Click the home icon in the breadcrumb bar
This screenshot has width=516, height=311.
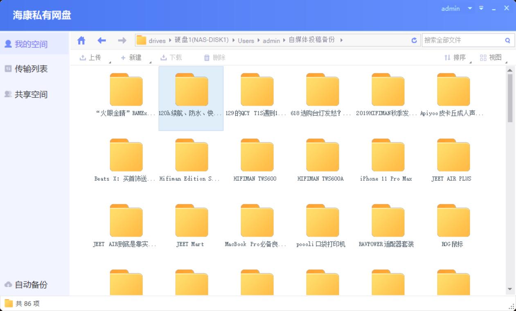click(x=81, y=40)
